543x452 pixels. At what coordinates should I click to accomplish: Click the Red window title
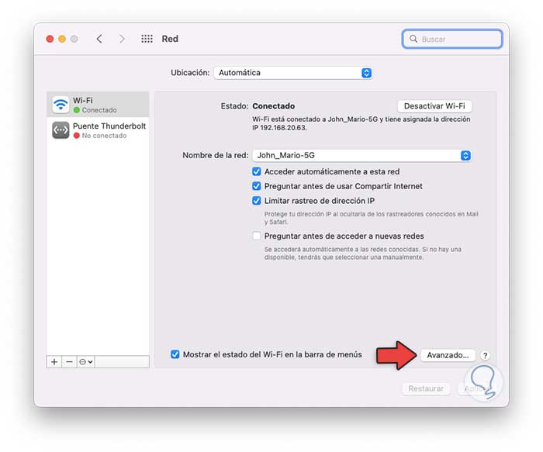[x=170, y=39]
